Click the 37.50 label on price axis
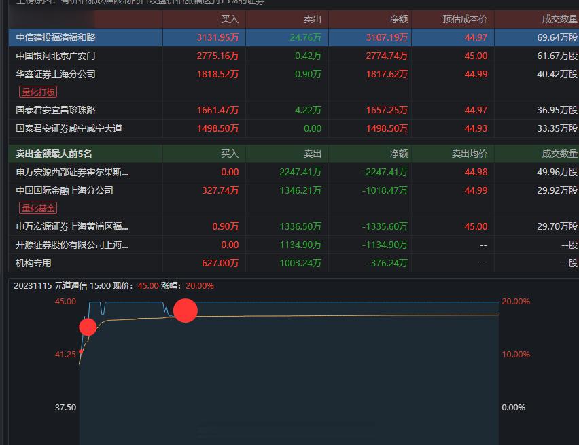579x445 pixels. tap(65, 408)
